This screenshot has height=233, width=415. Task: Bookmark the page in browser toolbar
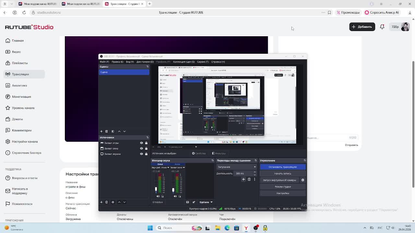pyautogui.click(x=329, y=13)
